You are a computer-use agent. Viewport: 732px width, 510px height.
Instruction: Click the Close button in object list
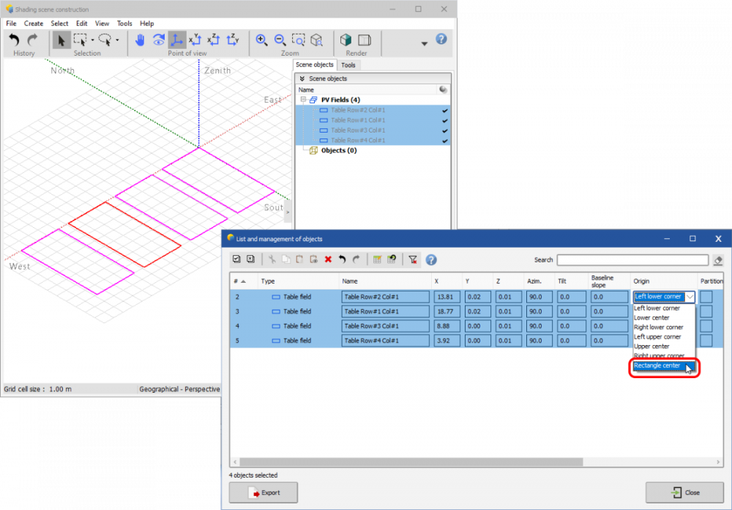point(684,492)
